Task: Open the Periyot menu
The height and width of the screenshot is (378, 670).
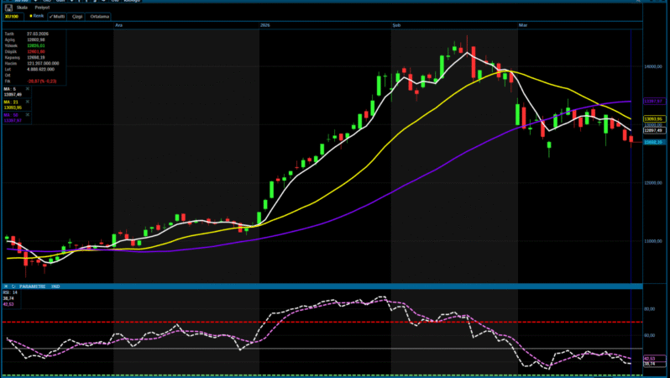Action: coord(41,7)
